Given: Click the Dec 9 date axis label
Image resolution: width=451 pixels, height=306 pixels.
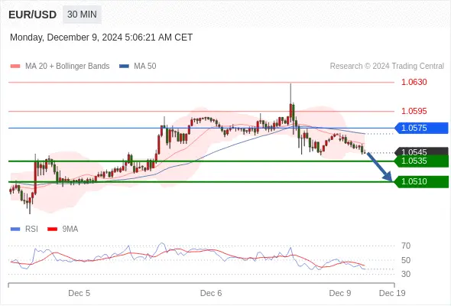Looking at the screenshot, I should pos(340,293).
